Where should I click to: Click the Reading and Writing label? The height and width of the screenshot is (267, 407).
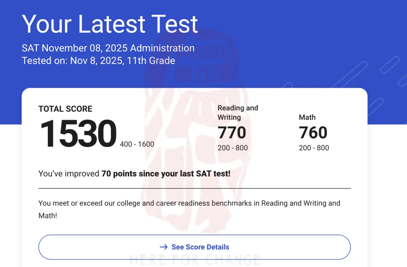pyautogui.click(x=238, y=112)
